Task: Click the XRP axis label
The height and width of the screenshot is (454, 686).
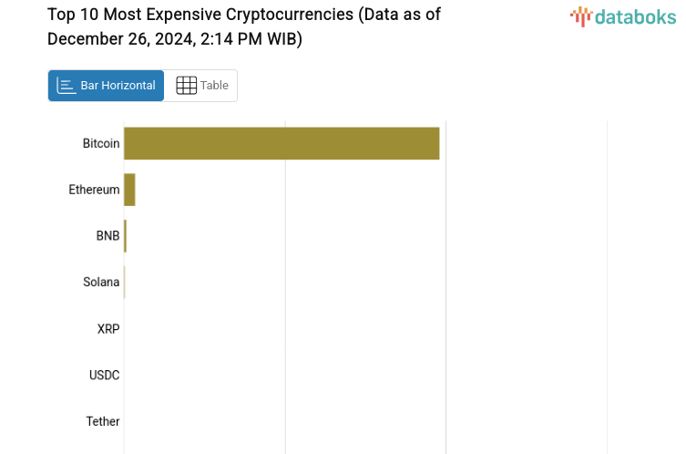Action: [x=108, y=329]
